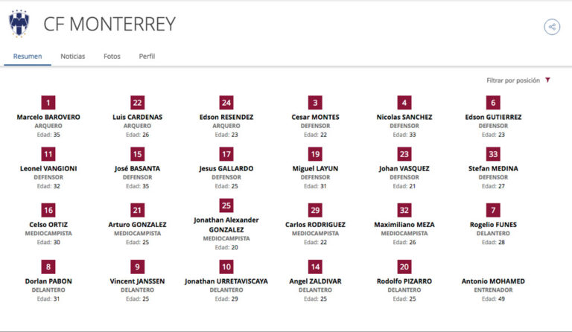Open Luis CARDENAS player profile
This screenshot has height=332, width=572.
coord(137,117)
